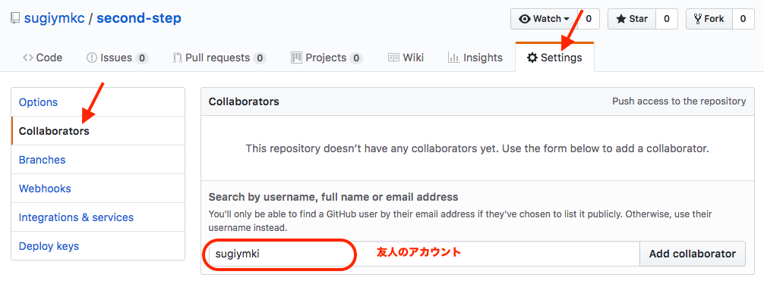Image resolution: width=764 pixels, height=287 pixels.
Task: Click the star icon on Star button
Action: click(x=620, y=19)
